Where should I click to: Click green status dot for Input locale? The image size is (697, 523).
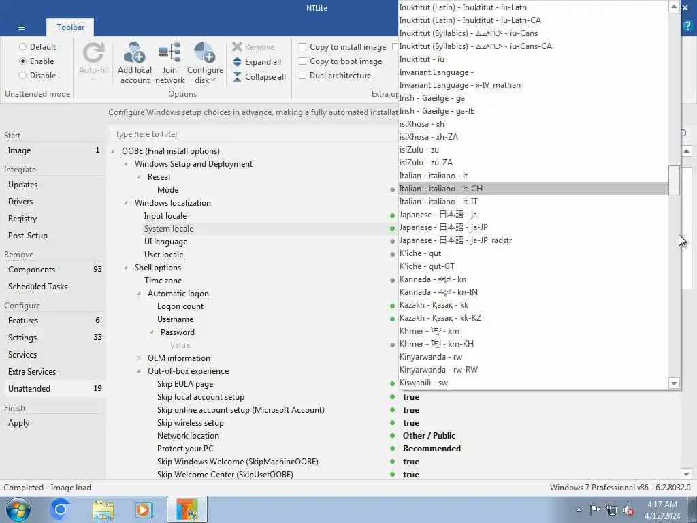tap(392, 216)
